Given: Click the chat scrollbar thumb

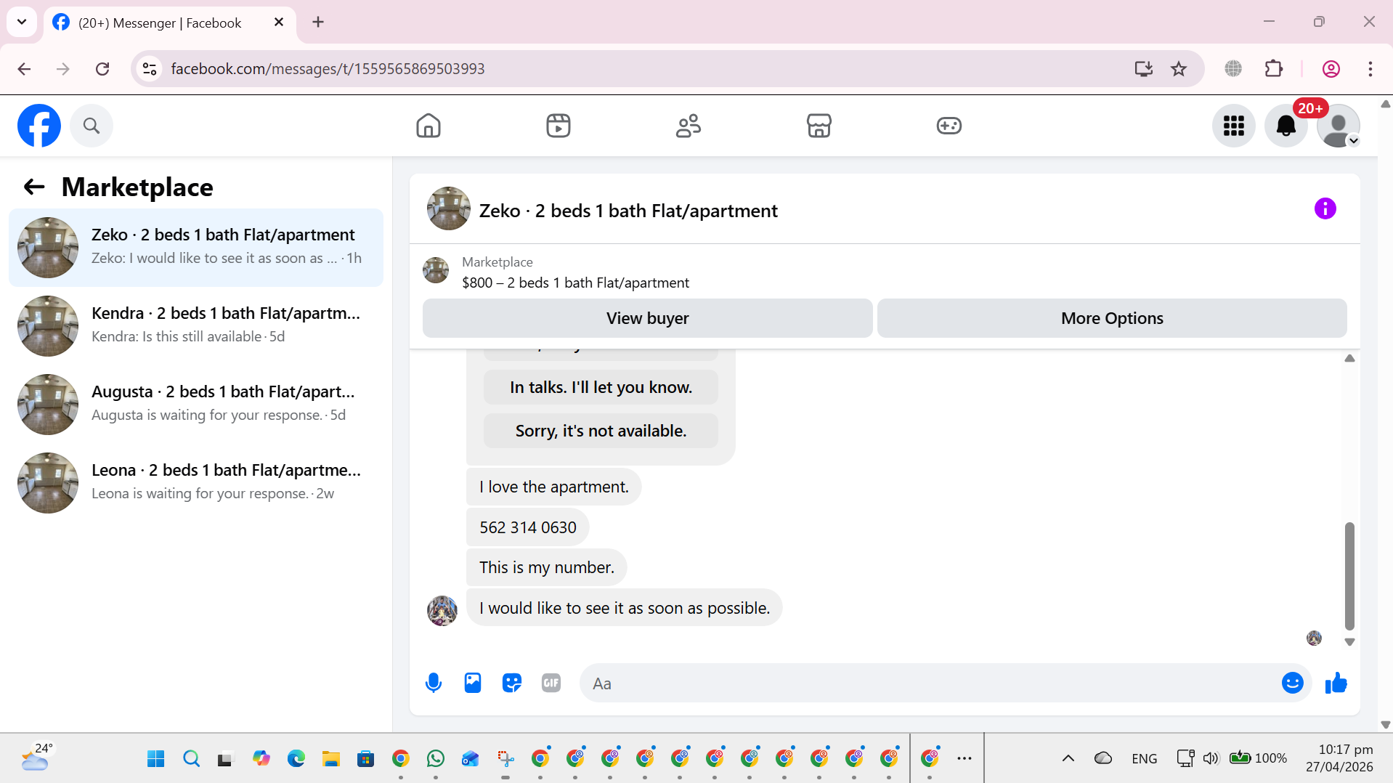Looking at the screenshot, I should (x=1349, y=576).
